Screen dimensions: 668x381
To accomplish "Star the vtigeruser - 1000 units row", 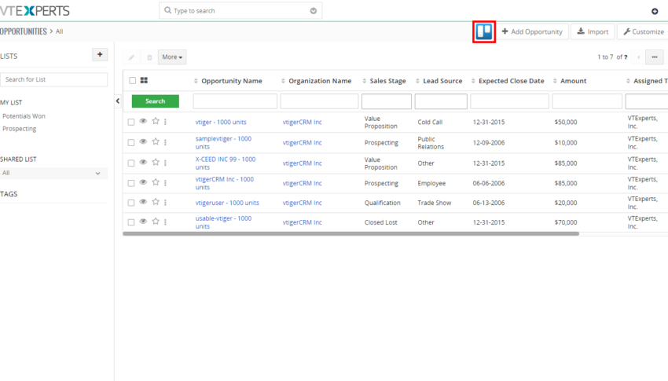I will point(156,202).
